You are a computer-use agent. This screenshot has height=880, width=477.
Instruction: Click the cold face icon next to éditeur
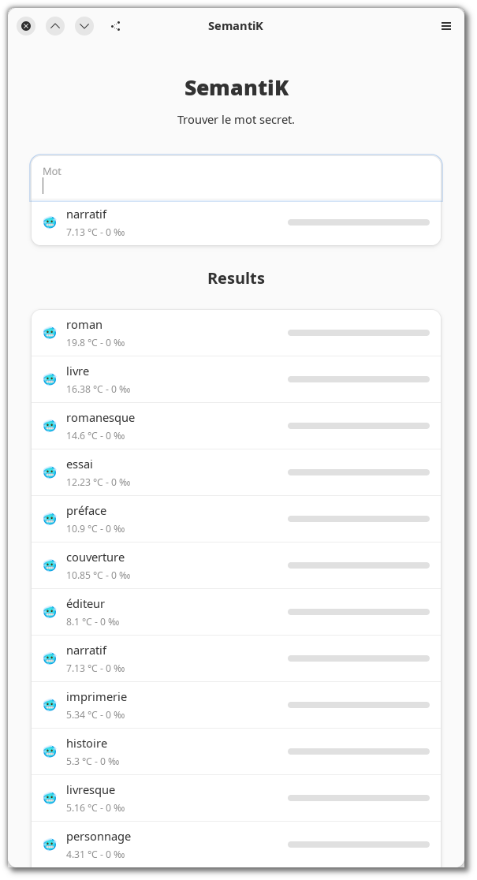pyautogui.click(x=50, y=612)
